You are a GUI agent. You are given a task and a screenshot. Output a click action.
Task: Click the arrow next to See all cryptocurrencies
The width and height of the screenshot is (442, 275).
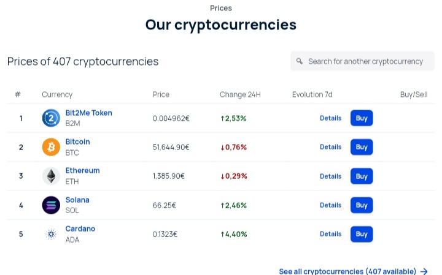[x=424, y=271]
